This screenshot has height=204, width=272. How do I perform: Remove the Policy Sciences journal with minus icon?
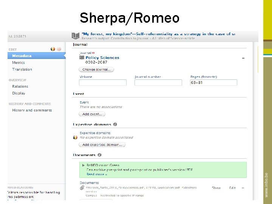pyautogui.click(x=243, y=58)
